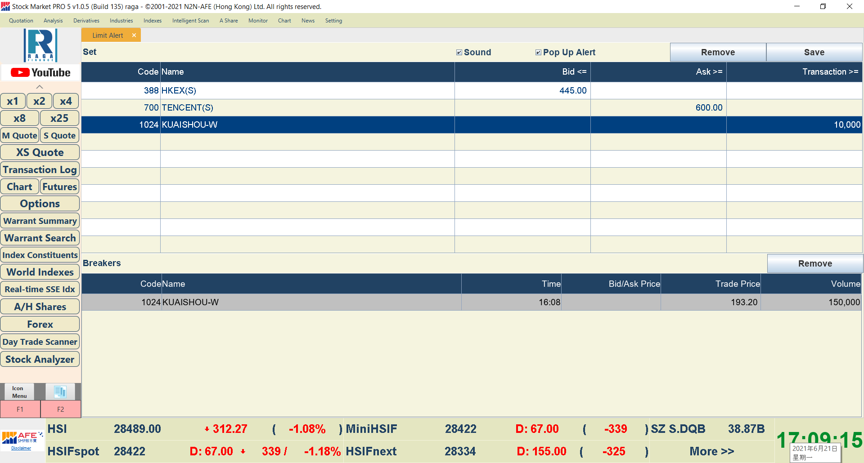
Task: Select the x4 layout button
Action: (x=66, y=101)
